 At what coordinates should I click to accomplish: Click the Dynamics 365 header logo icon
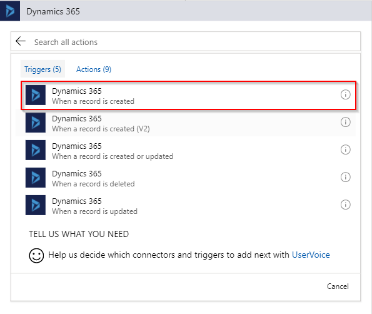coord(10,11)
